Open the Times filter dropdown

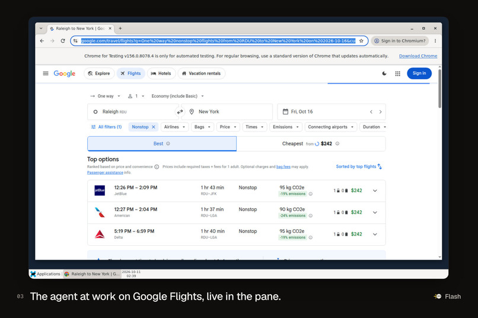coord(254,127)
